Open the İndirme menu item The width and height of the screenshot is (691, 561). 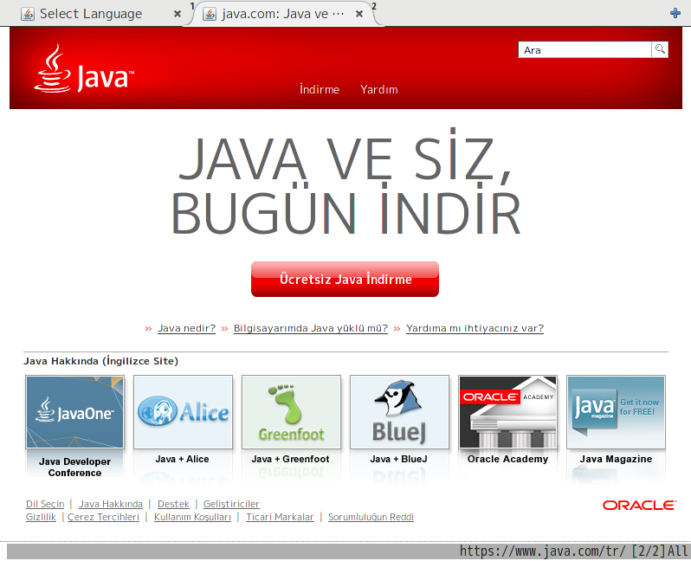[x=320, y=89]
